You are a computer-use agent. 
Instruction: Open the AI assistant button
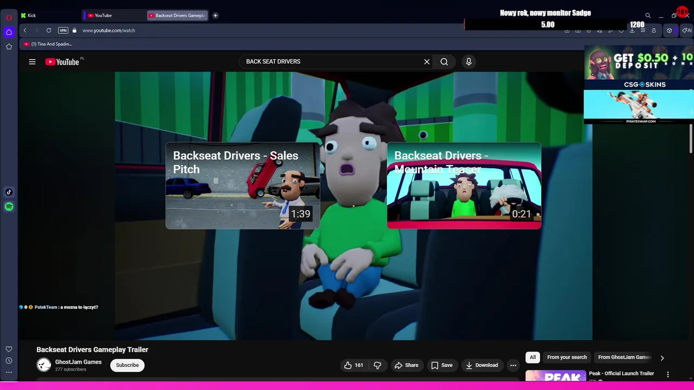687,30
